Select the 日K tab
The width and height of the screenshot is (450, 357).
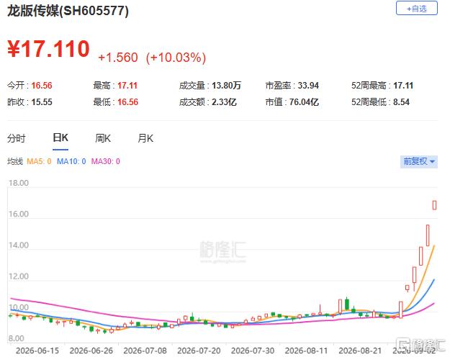[60, 137]
